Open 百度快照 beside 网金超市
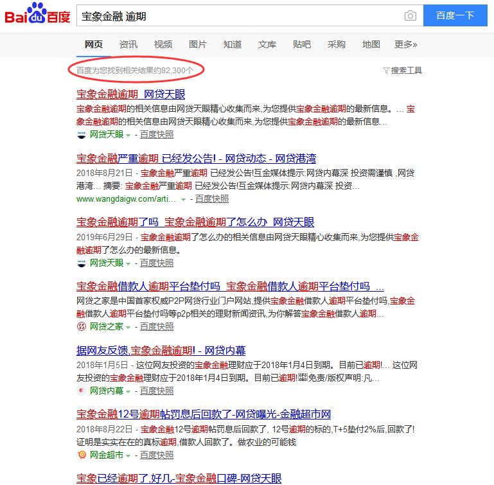This screenshot has height=485, width=494. pyautogui.click(x=157, y=455)
